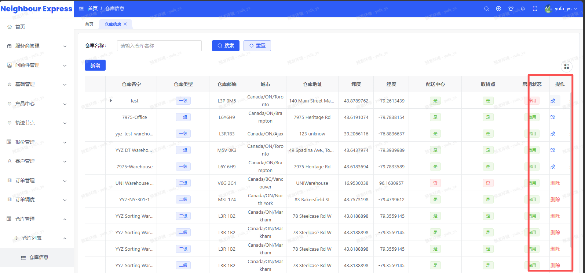Expand the 服务商管理 menu chevron
Screen dimensions: 585x273
[65, 46]
